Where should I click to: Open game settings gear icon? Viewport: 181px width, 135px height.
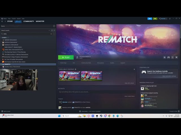[x=165, y=57]
